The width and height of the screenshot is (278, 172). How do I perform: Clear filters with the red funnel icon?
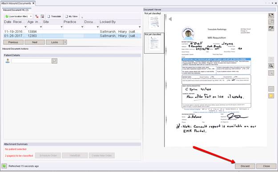(x=37, y=16)
